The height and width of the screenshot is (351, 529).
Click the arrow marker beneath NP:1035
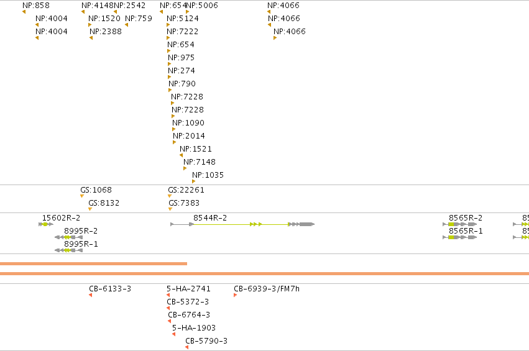coord(194,181)
